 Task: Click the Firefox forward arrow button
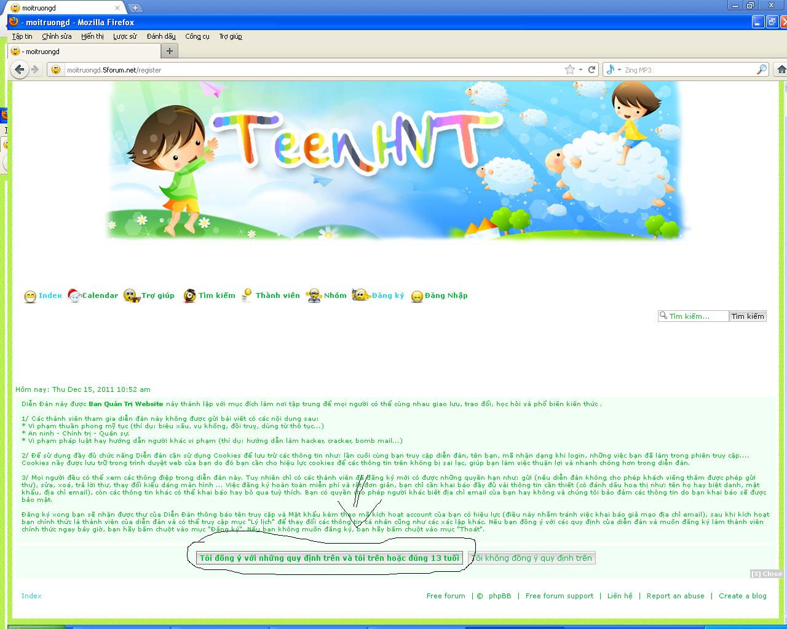(35, 69)
